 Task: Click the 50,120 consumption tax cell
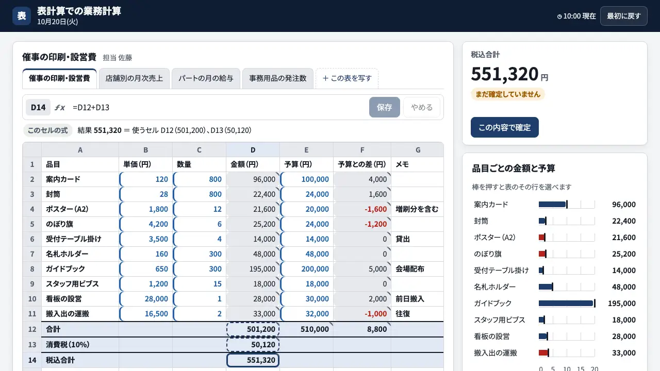pos(253,345)
